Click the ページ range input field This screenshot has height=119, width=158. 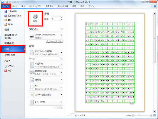tap(49, 59)
